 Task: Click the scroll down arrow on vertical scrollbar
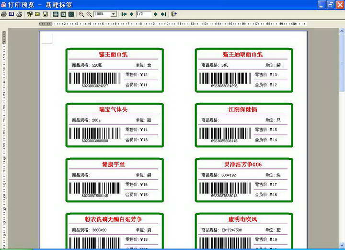[x=342, y=245]
